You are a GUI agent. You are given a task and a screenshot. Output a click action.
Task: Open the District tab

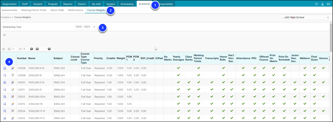[x=82, y=4]
